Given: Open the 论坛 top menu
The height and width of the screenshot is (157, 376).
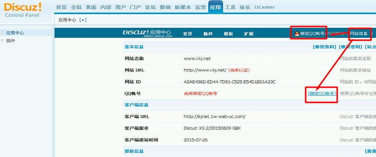Looking at the screenshot, I should coord(150,7).
